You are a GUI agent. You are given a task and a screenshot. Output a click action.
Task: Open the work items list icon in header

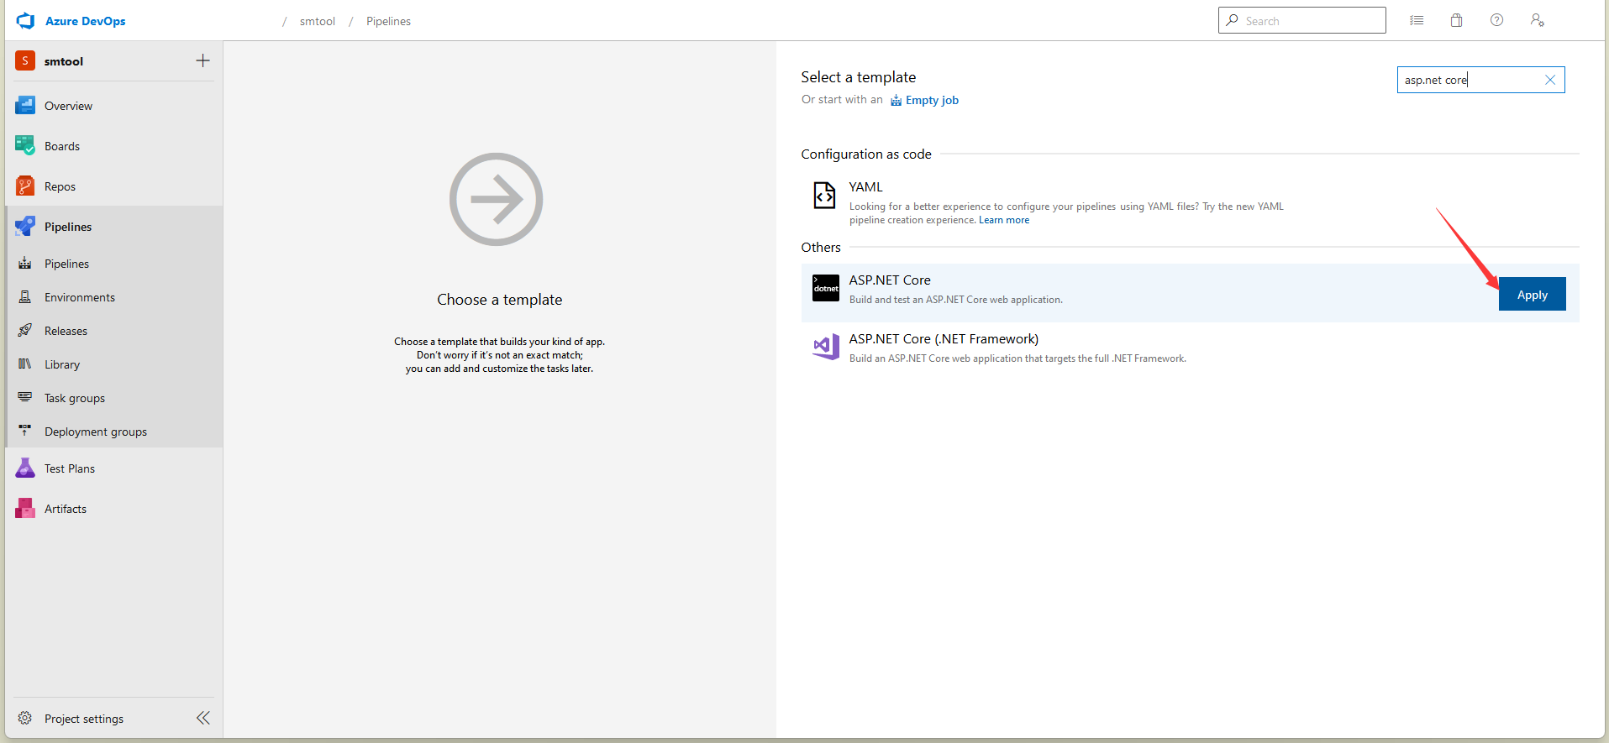click(x=1417, y=21)
